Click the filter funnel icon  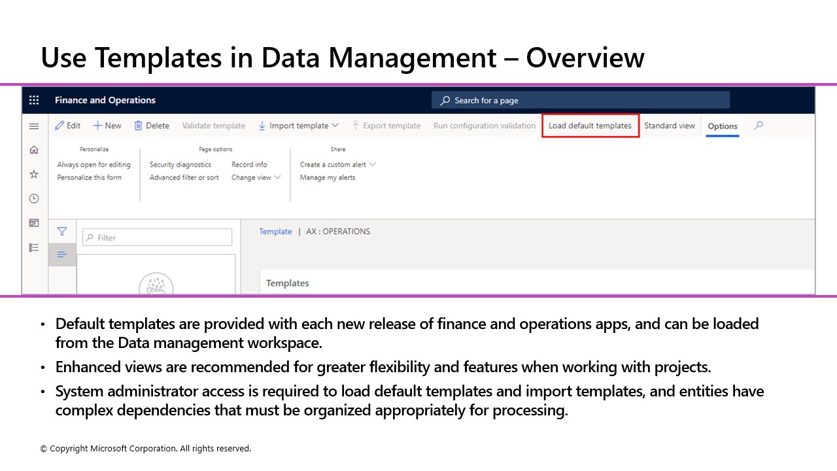point(62,231)
